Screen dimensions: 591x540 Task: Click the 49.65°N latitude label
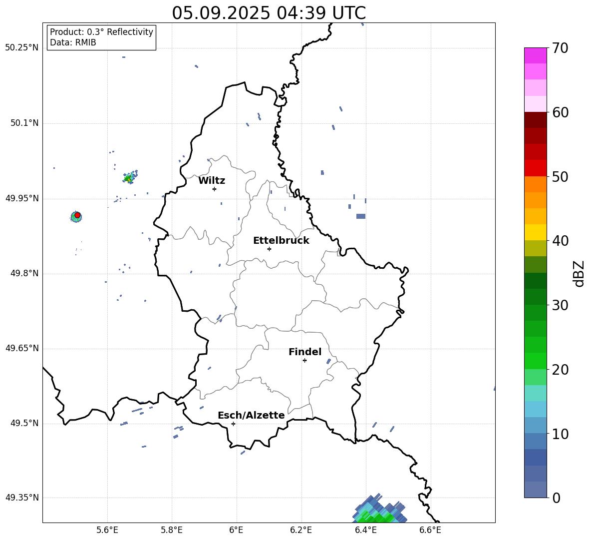(22, 348)
